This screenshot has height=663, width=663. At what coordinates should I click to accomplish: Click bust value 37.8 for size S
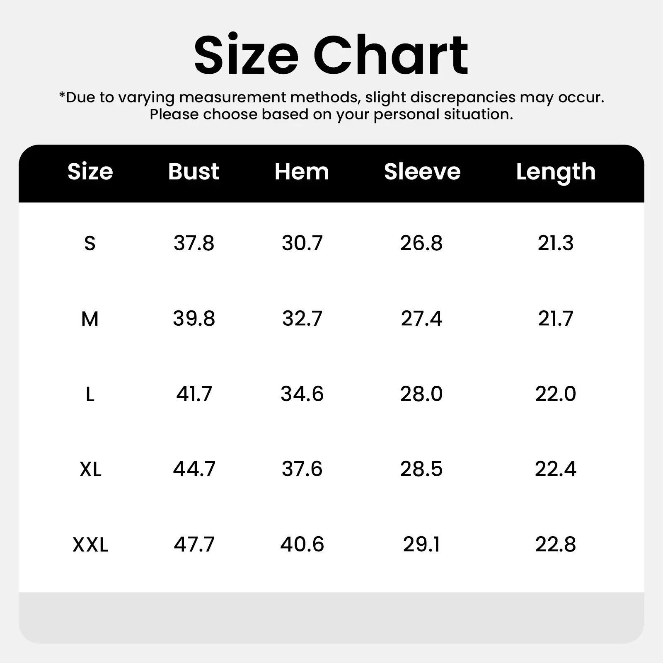point(194,243)
